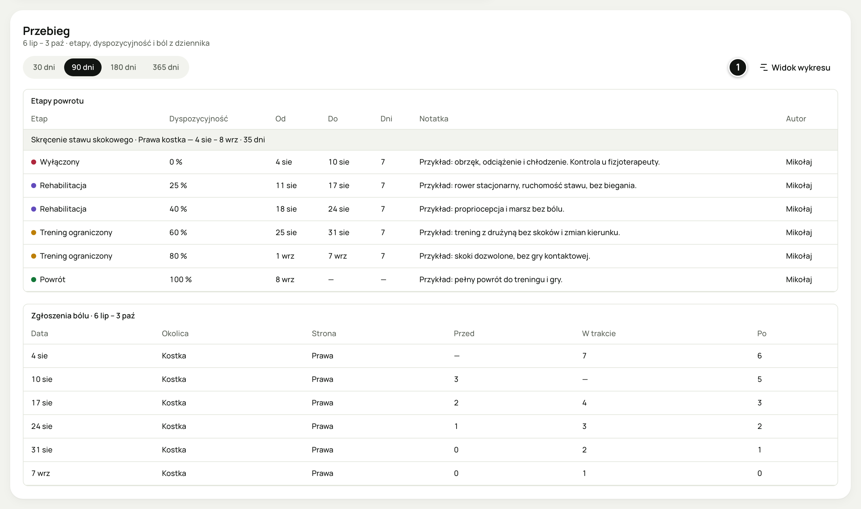Click the icon beside Widok wykresu

[x=764, y=68]
